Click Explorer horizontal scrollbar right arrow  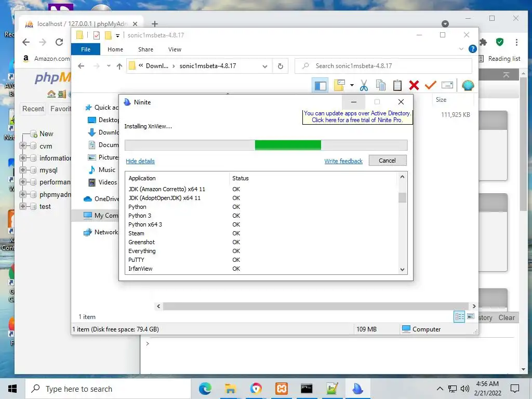[x=474, y=306]
